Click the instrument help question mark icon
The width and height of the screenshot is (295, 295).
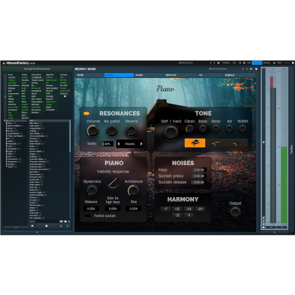256,69
